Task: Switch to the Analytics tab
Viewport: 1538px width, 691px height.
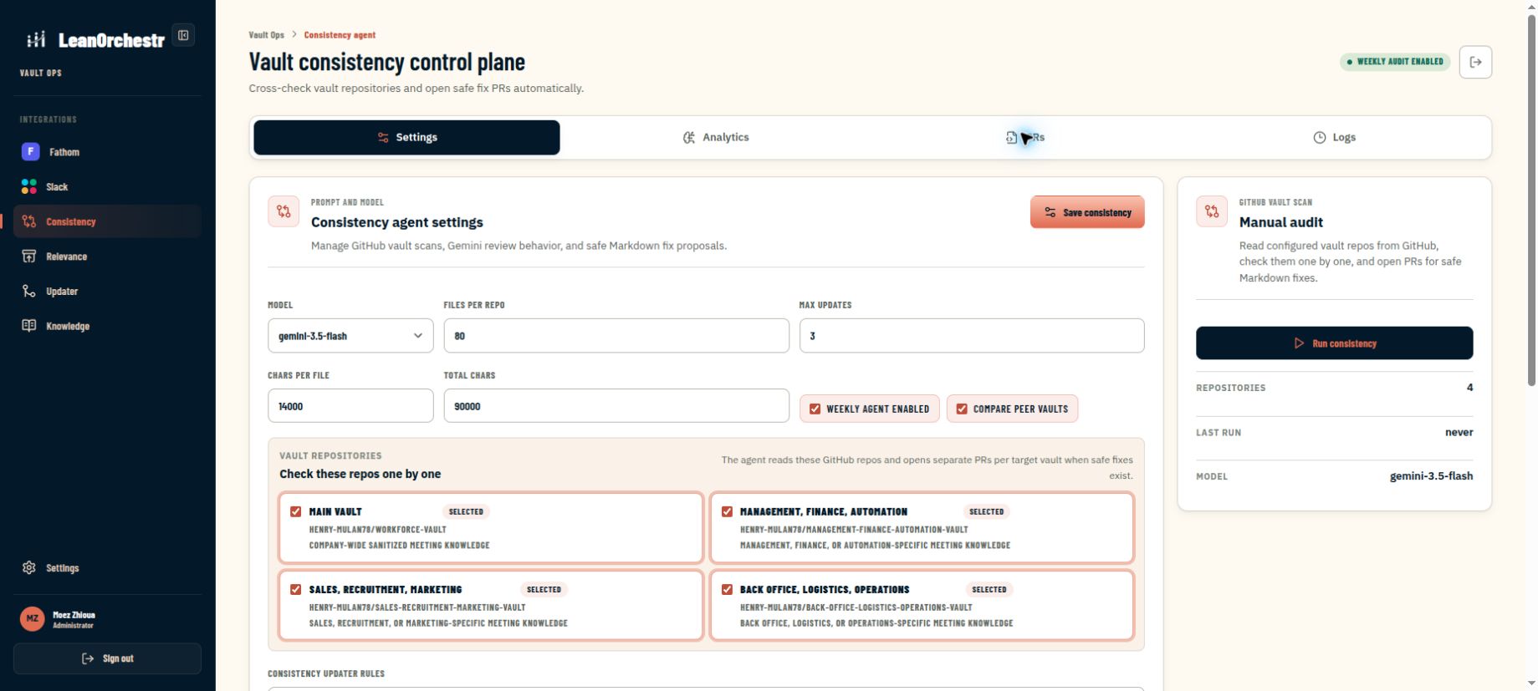Action: tap(716, 137)
